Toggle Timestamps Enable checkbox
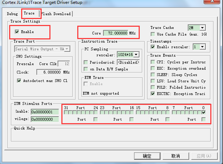Screen dimensions: 223x164 point(153,47)
